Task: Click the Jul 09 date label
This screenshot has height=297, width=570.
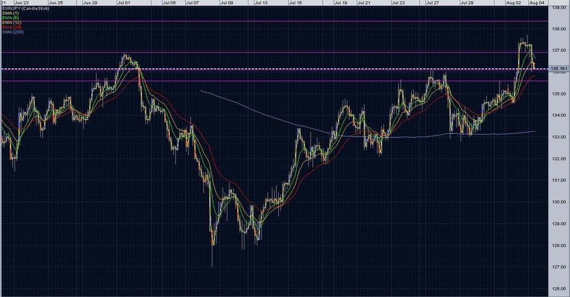Action: tap(226, 2)
